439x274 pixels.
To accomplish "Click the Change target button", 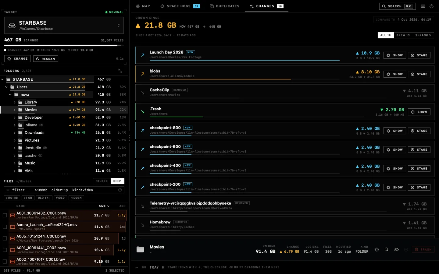I will pos(17,59).
